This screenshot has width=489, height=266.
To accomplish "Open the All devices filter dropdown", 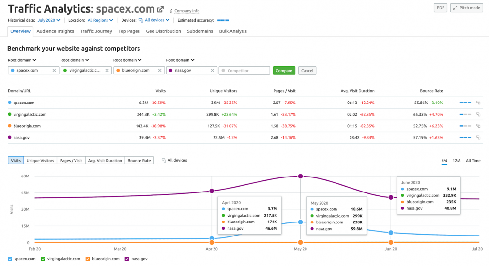I will point(154,20).
